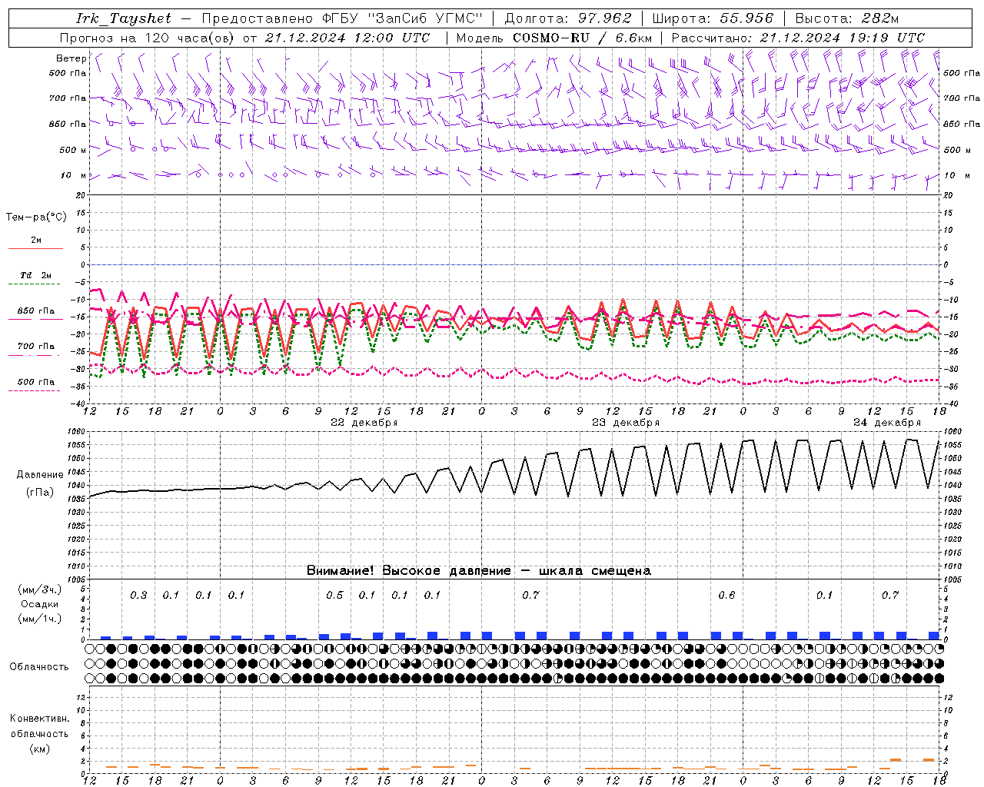The height and width of the screenshot is (787, 984).
Task: Click the Ветер wind panel label
Action: click(x=71, y=58)
